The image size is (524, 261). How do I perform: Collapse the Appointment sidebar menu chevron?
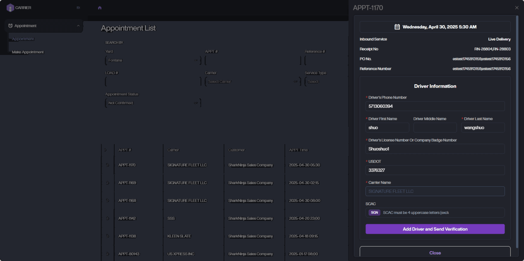click(78, 26)
